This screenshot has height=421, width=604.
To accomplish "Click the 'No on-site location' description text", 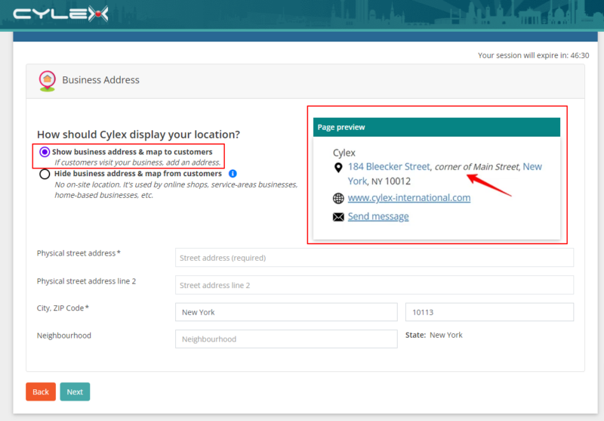I will [176, 190].
